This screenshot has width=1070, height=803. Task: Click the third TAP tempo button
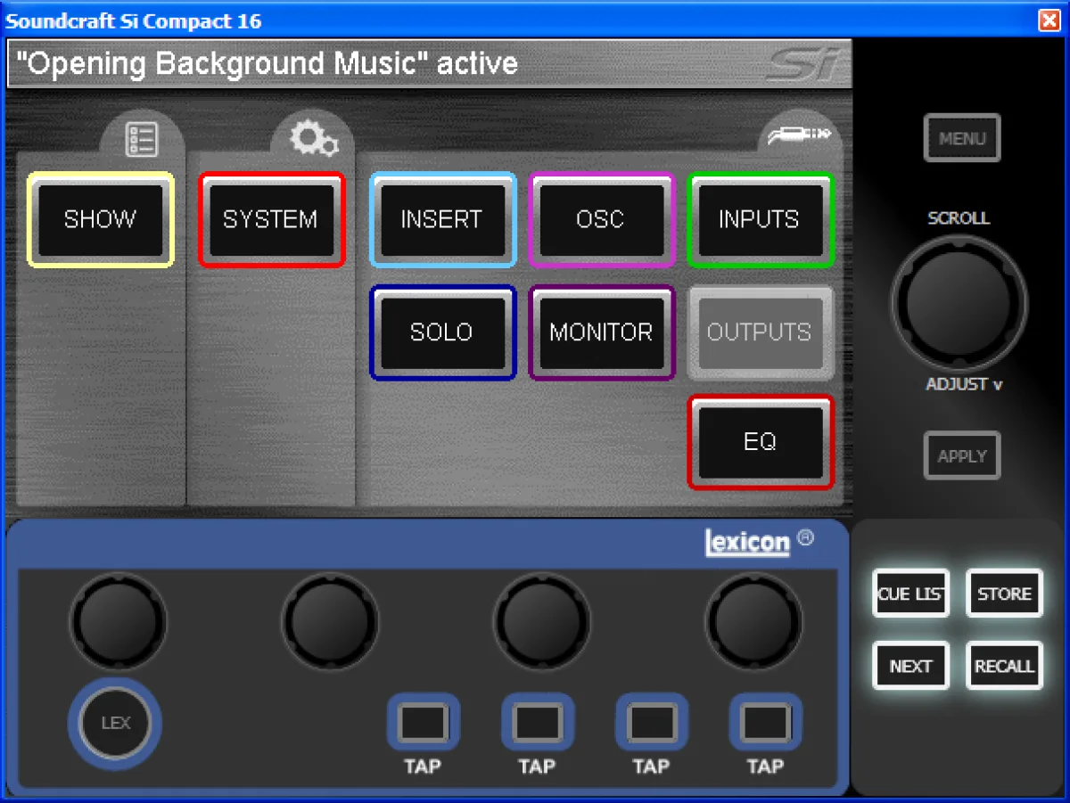(x=651, y=722)
